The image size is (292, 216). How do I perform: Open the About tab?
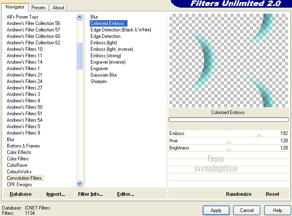click(58, 8)
